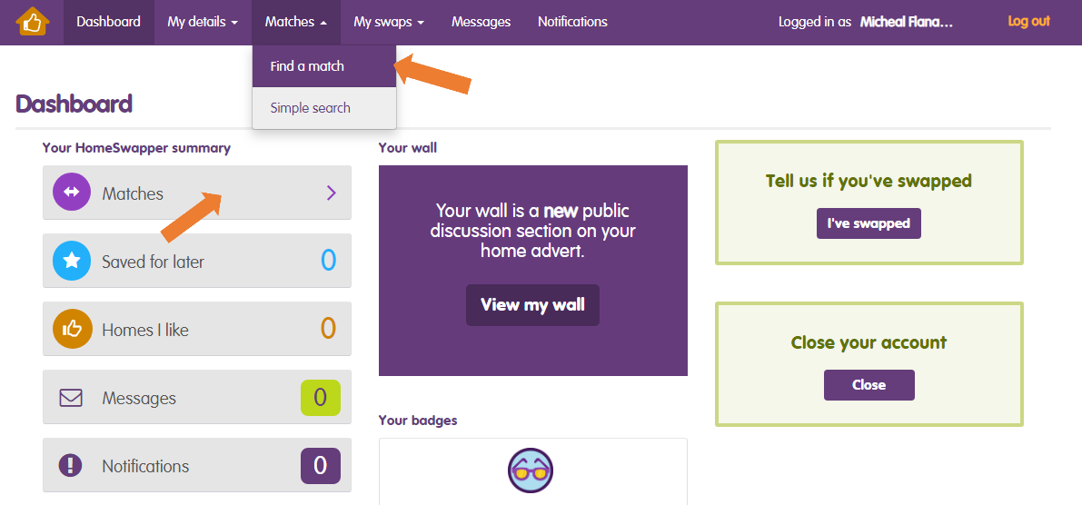
Task: Click the sunglasses face badge icon
Action: 531,470
